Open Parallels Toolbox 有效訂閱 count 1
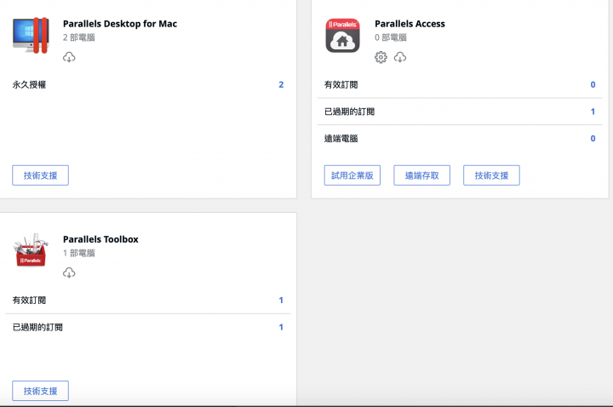The width and height of the screenshot is (613, 407). click(281, 300)
